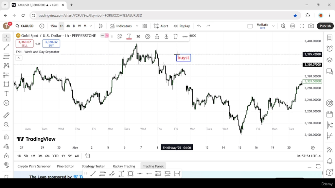Open the ruler measure tool

7,115
